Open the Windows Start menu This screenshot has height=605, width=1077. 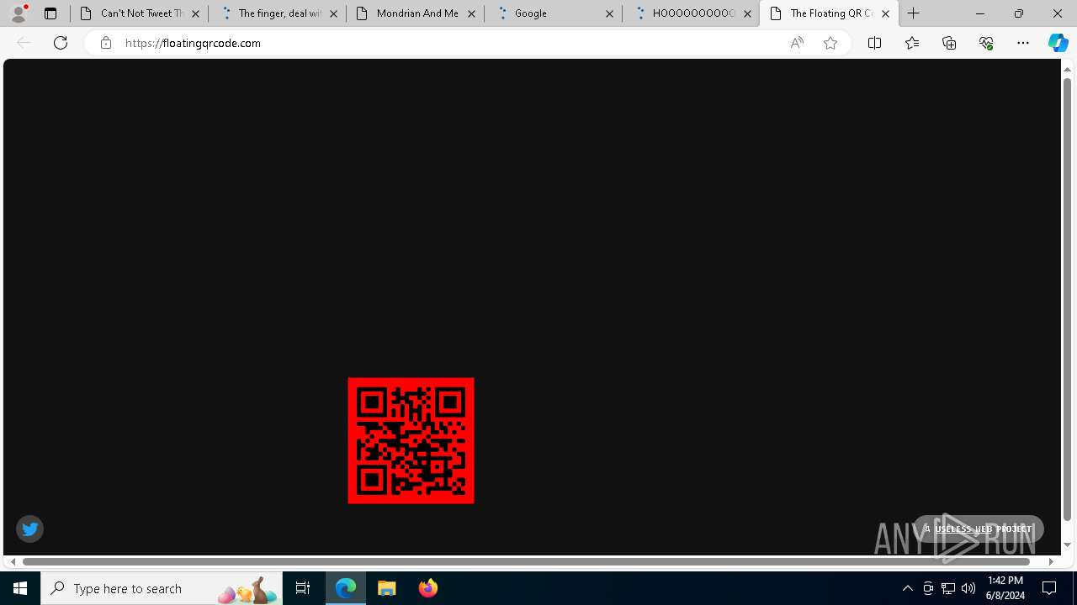[20, 588]
